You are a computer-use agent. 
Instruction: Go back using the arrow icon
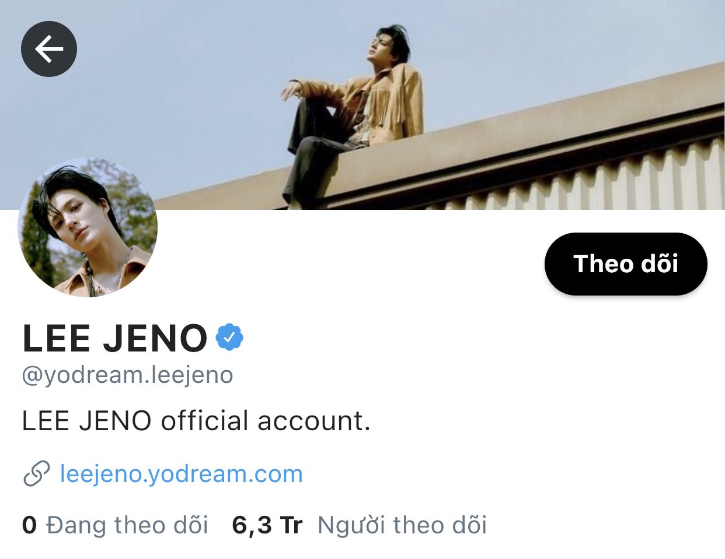pyautogui.click(x=49, y=49)
